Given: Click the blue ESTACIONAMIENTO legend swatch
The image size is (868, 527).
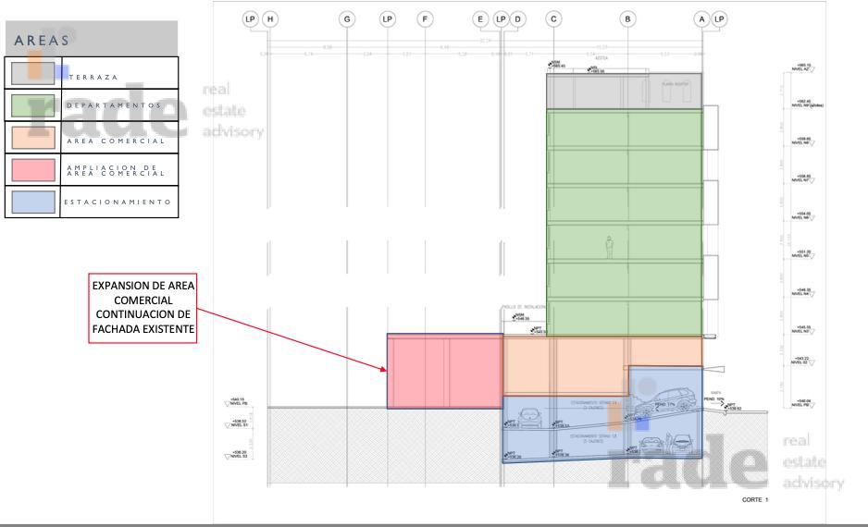Looking at the screenshot, I should tap(33, 202).
